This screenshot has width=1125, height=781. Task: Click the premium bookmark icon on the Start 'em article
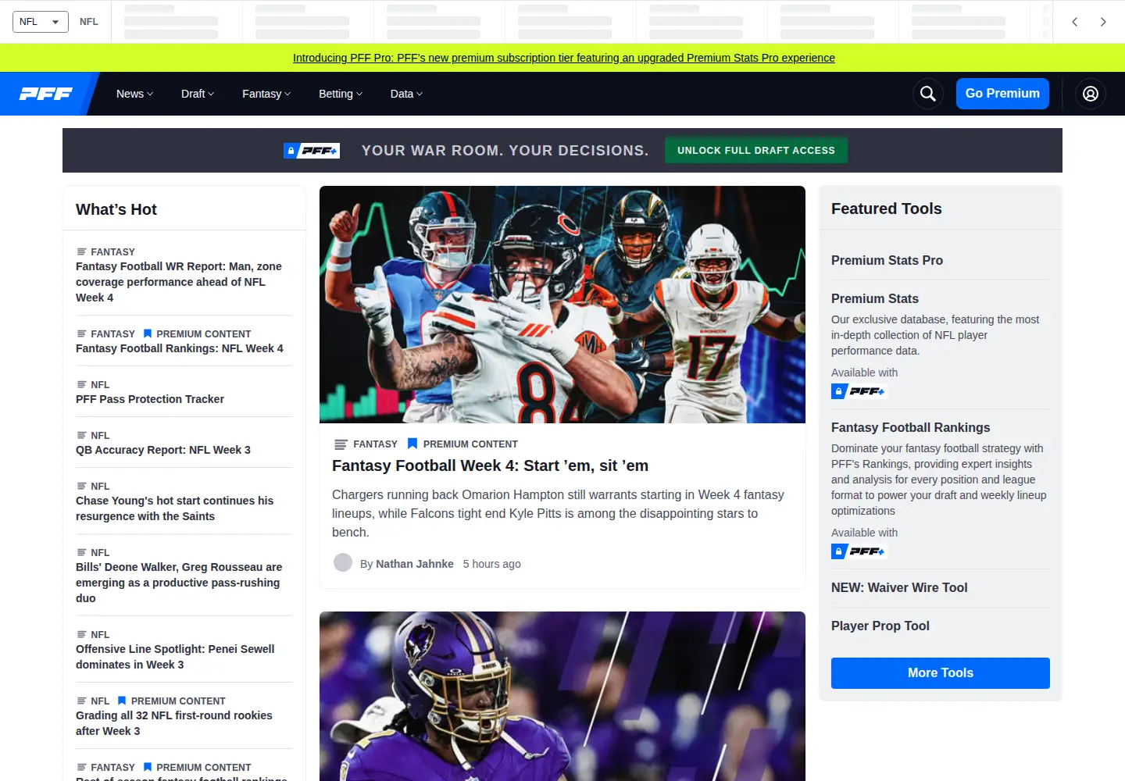click(412, 444)
